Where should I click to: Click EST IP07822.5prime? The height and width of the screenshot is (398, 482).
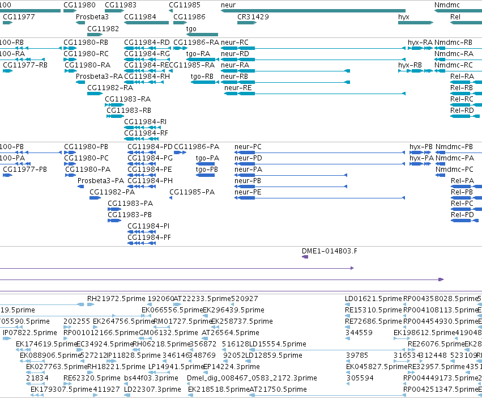pyautogui.click(x=30, y=333)
